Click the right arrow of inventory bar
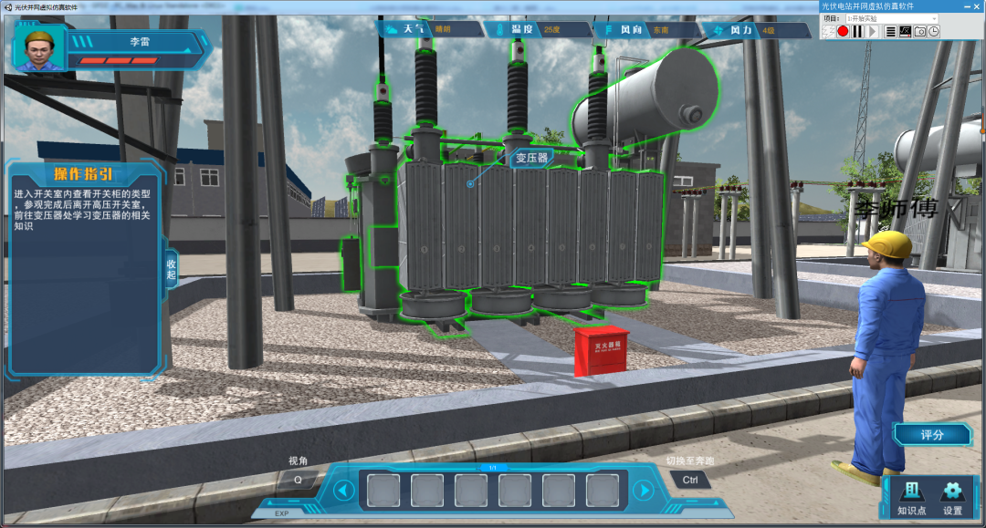The width and height of the screenshot is (986, 528). (644, 491)
